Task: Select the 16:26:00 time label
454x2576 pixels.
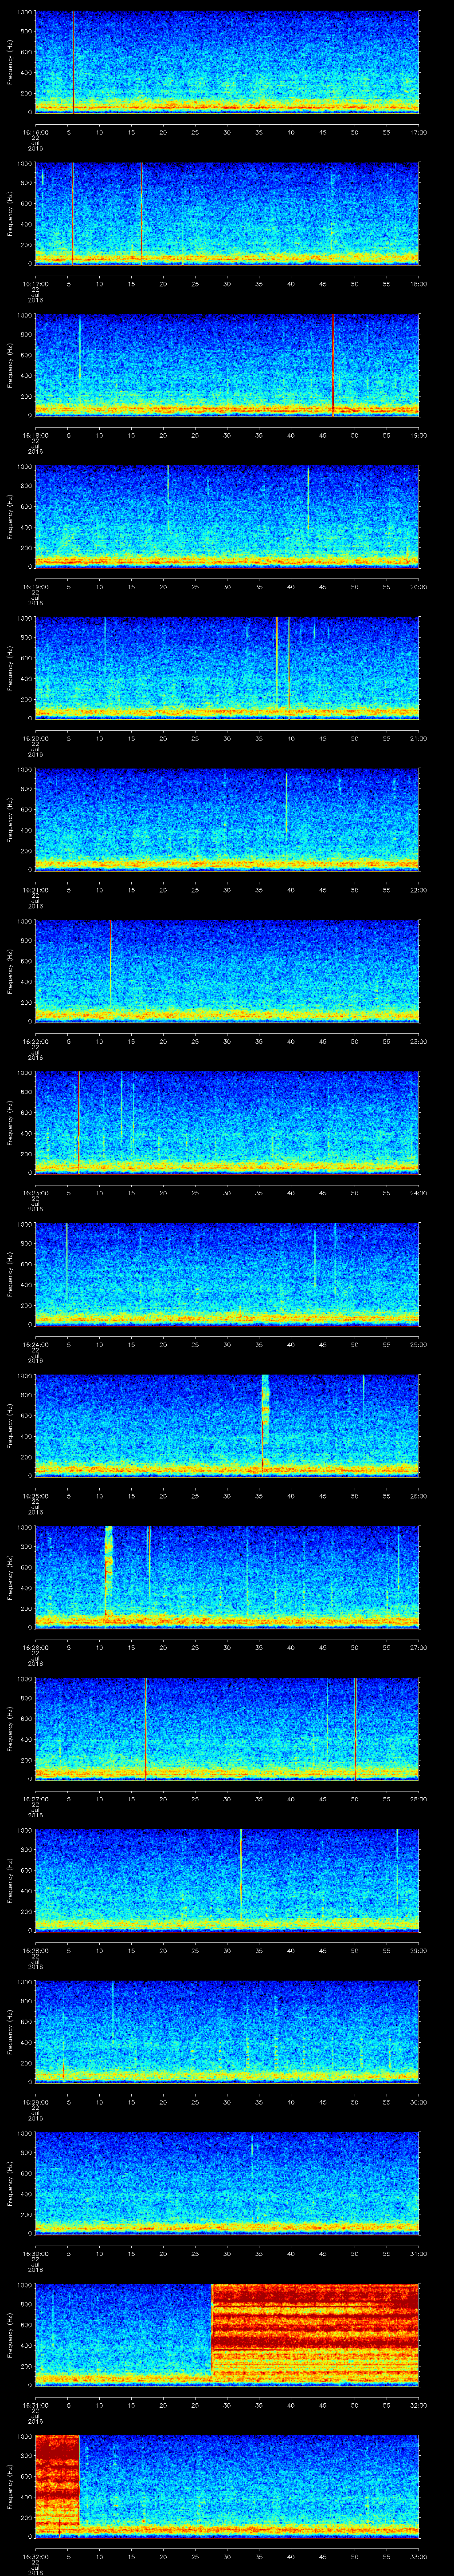Action: pyautogui.click(x=35, y=1647)
